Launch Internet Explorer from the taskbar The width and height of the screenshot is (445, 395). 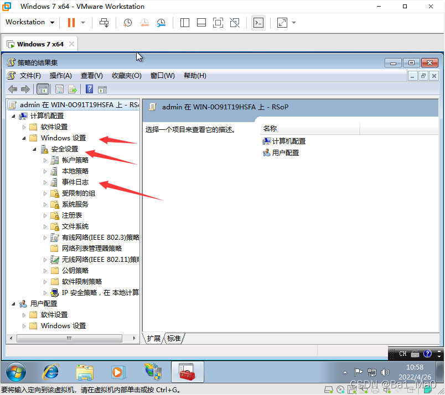tap(50, 372)
